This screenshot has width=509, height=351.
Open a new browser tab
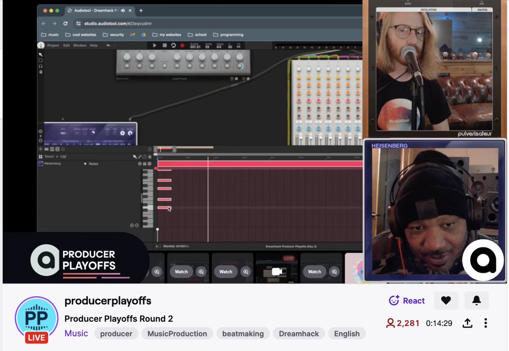[x=141, y=11]
